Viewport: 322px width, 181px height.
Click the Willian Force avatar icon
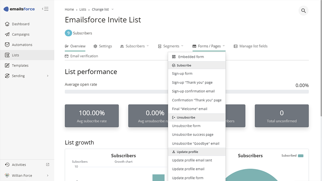tap(7, 175)
